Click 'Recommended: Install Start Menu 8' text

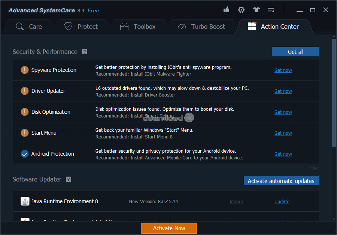click(134, 137)
